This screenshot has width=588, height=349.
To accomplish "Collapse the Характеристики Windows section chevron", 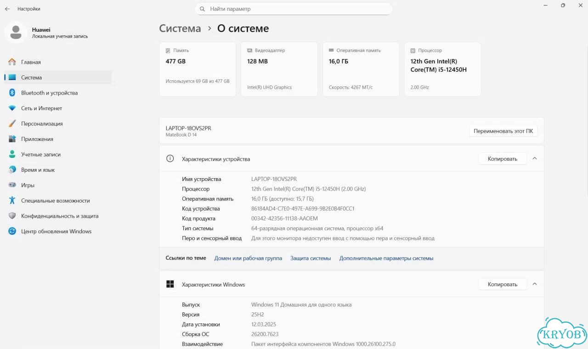I will pos(534,284).
